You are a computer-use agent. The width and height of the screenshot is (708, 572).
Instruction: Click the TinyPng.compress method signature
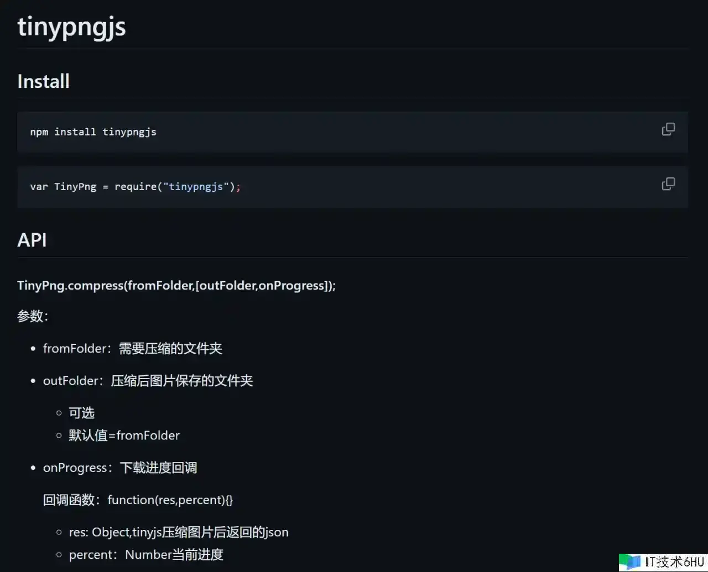[x=176, y=286]
